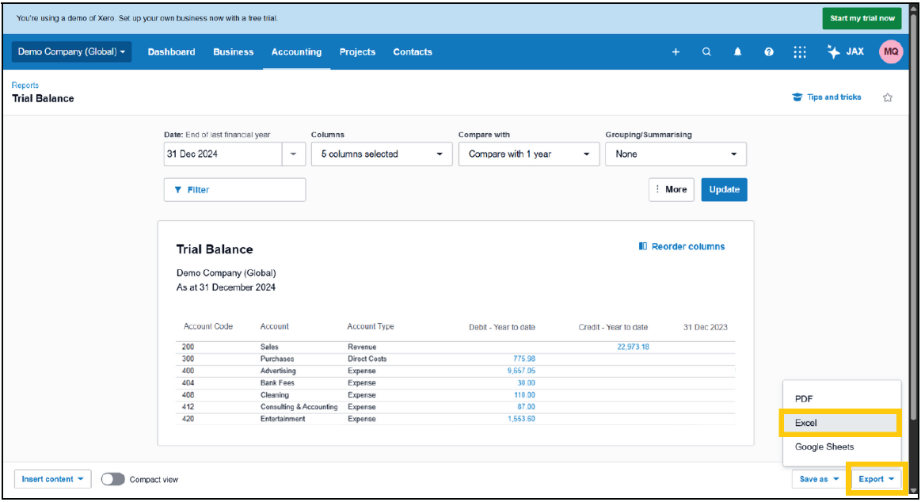The width and height of the screenshot is (921, 502).
Task: Open Purchases debit amount 775.98
Action: pos(524,359)
